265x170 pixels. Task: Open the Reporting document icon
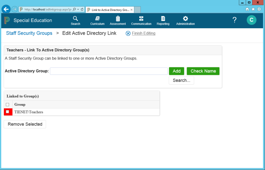pos(163,19)
